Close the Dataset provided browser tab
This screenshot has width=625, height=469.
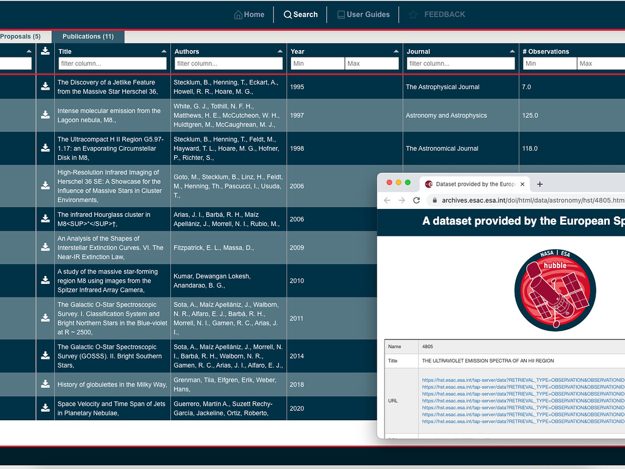pyautogui.click(x=522, y=184)
